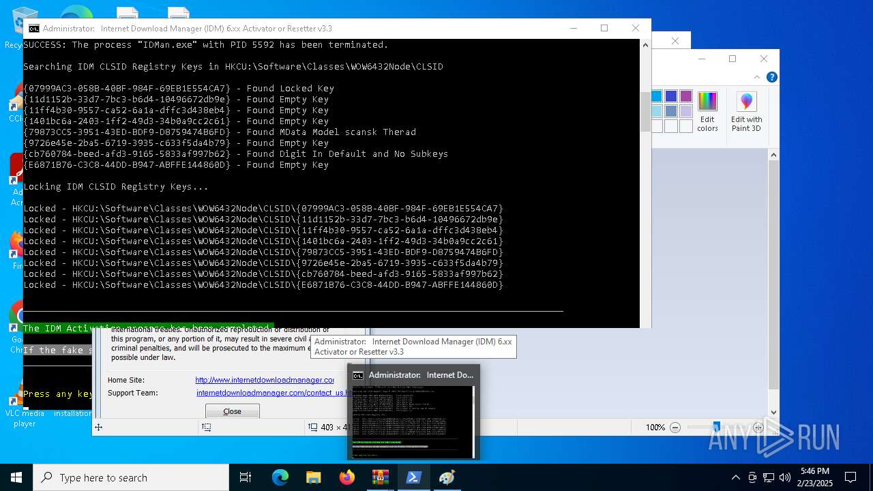Click the command prompt taskbar thumbnail preview
The height and width of the screenshot is (491, 873).
coord(413,412)
